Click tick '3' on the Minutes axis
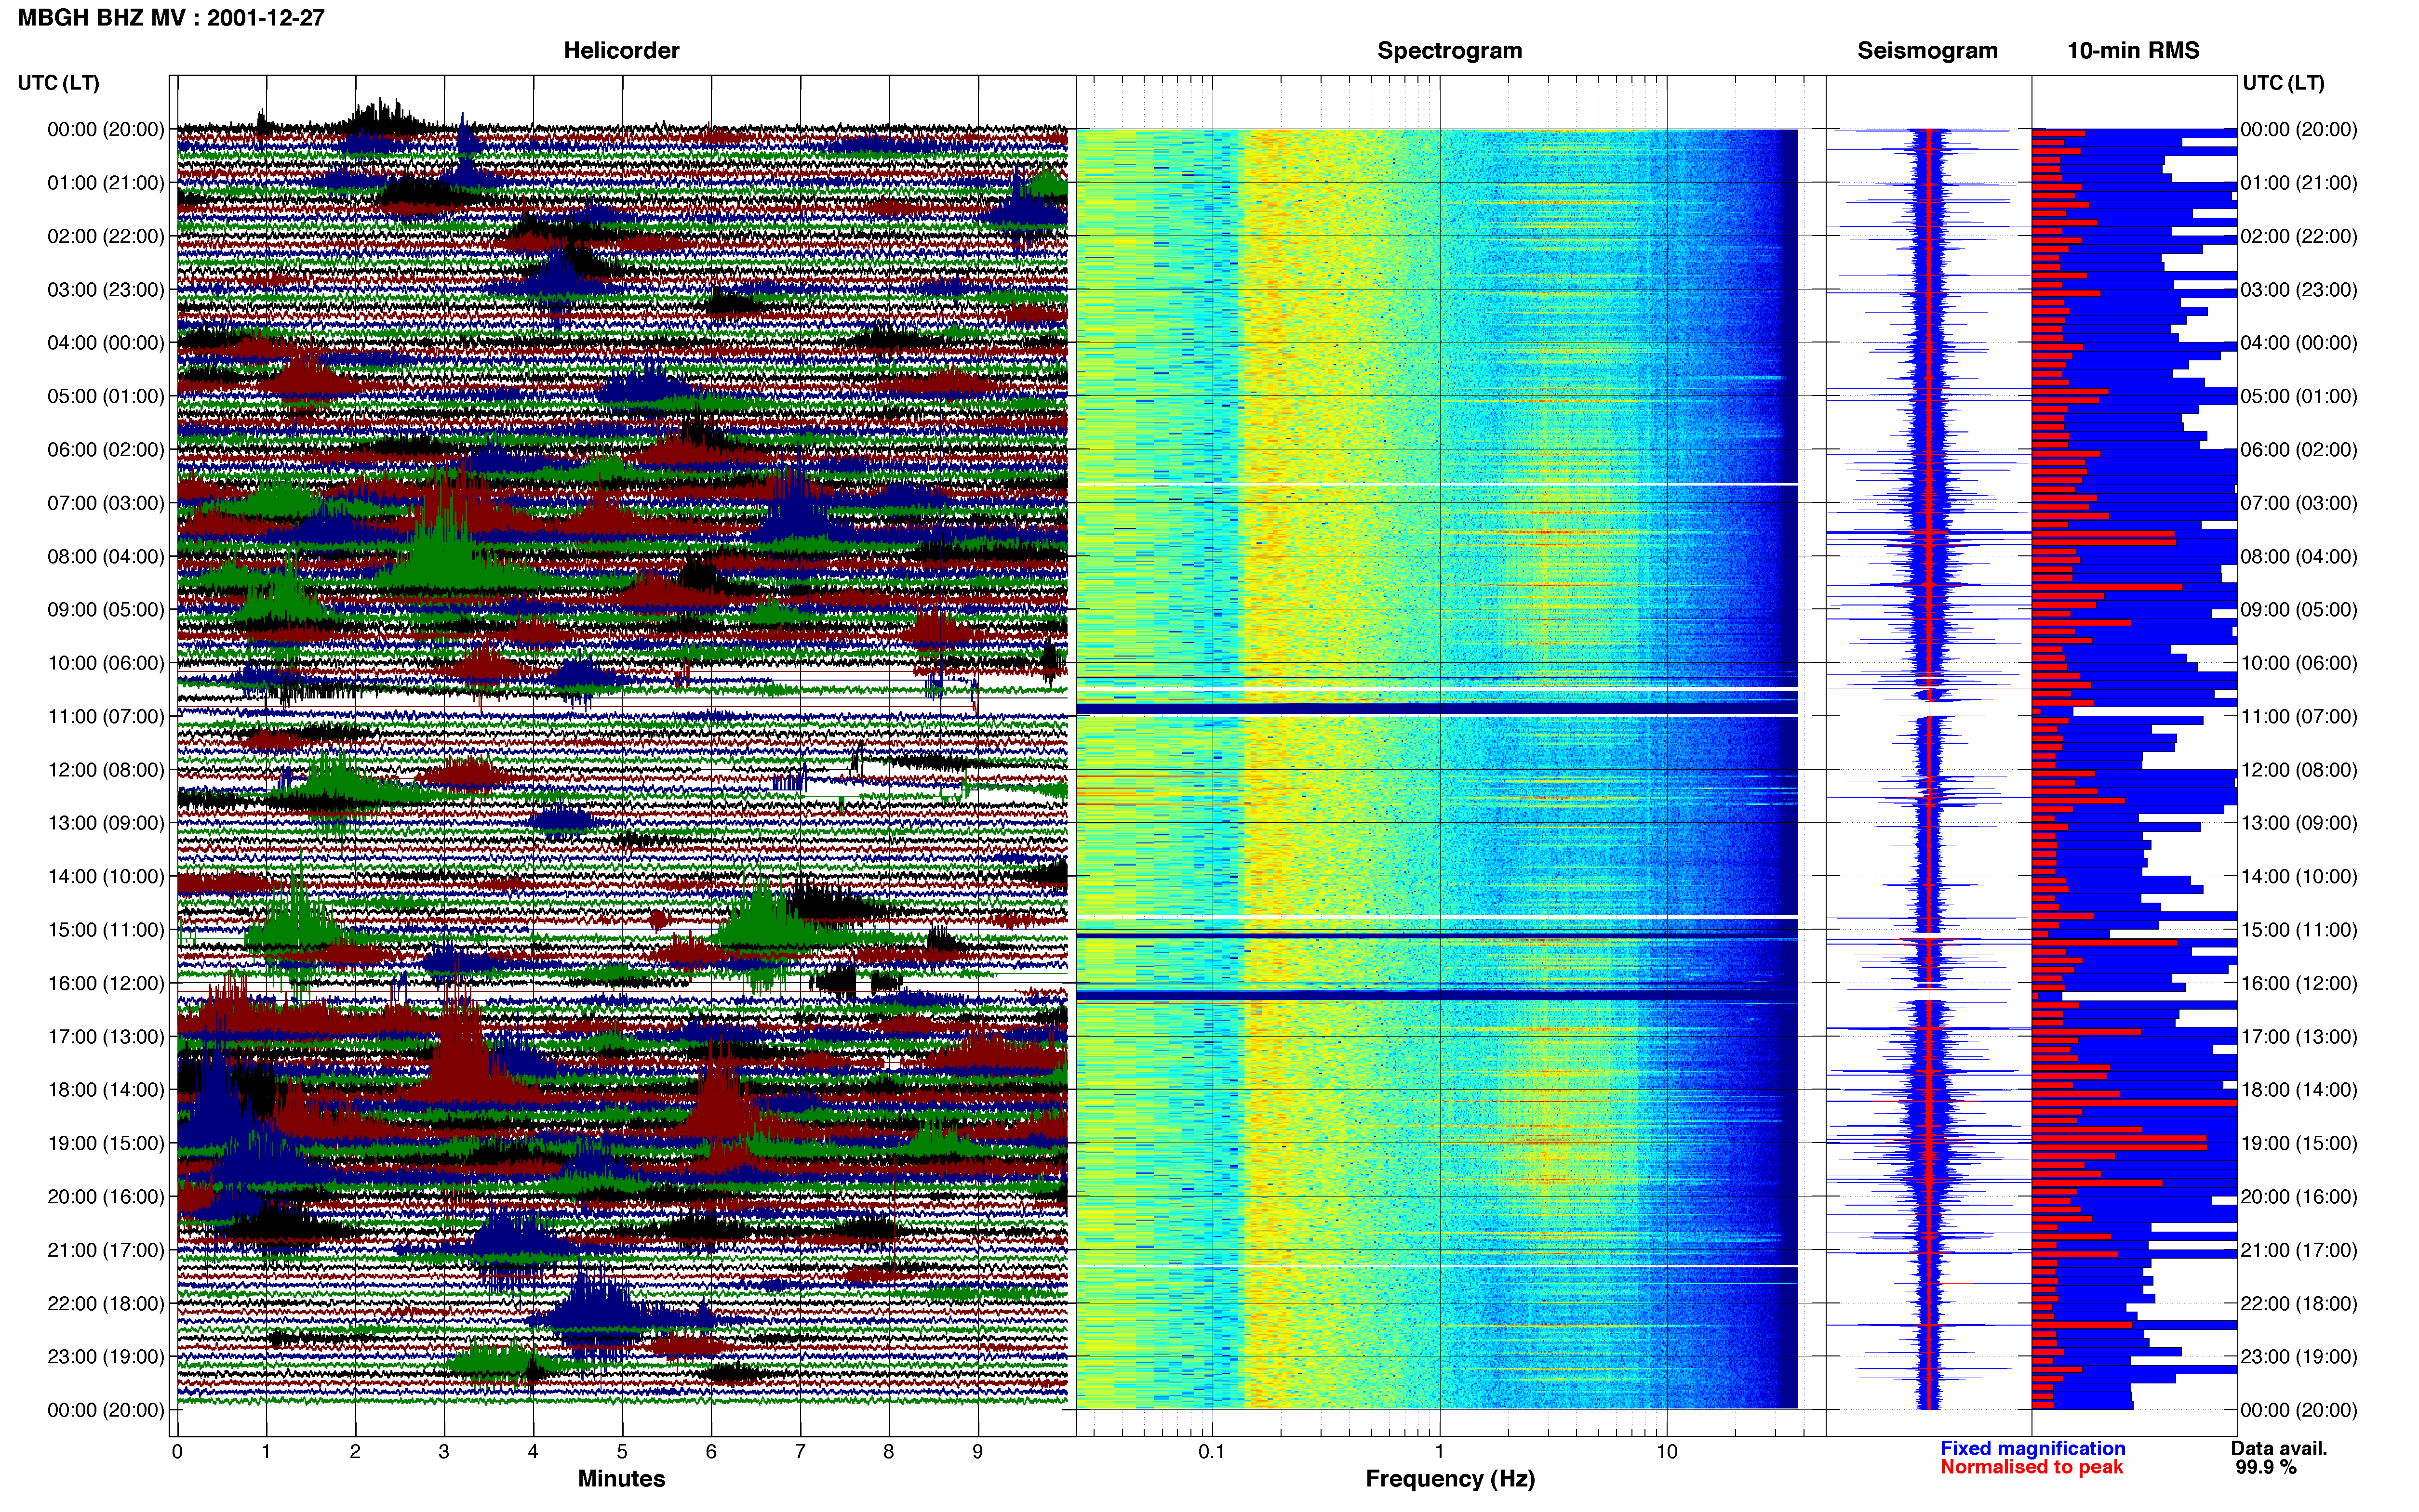The height and width of the screenshot is (1512, 2419). [444, 1452]
